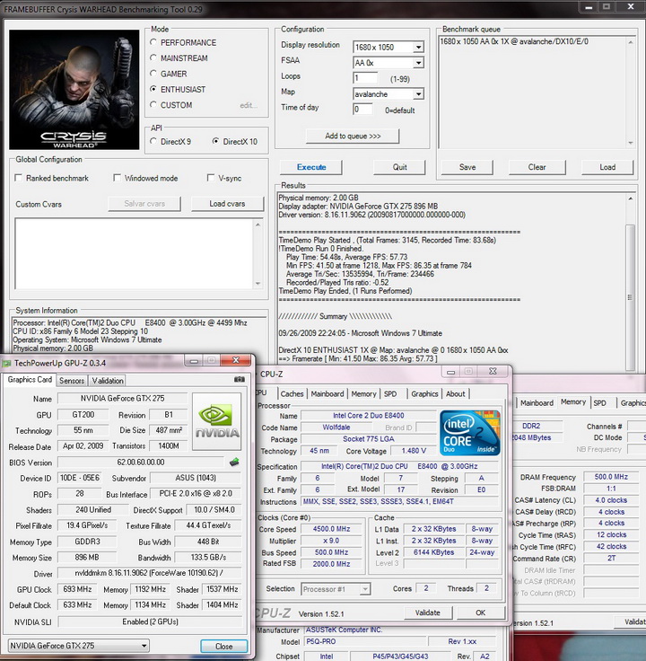Select the queued avalanche/DX10/E/0 benchmark entry
The height and width of the screenshot is (661, 646).
pyautogui.click(x=514, y=41)
